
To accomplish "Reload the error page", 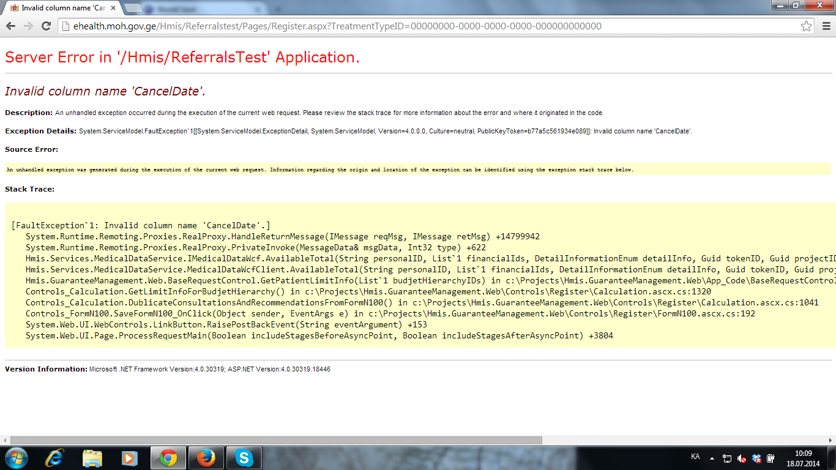I will tap(46, 26).
